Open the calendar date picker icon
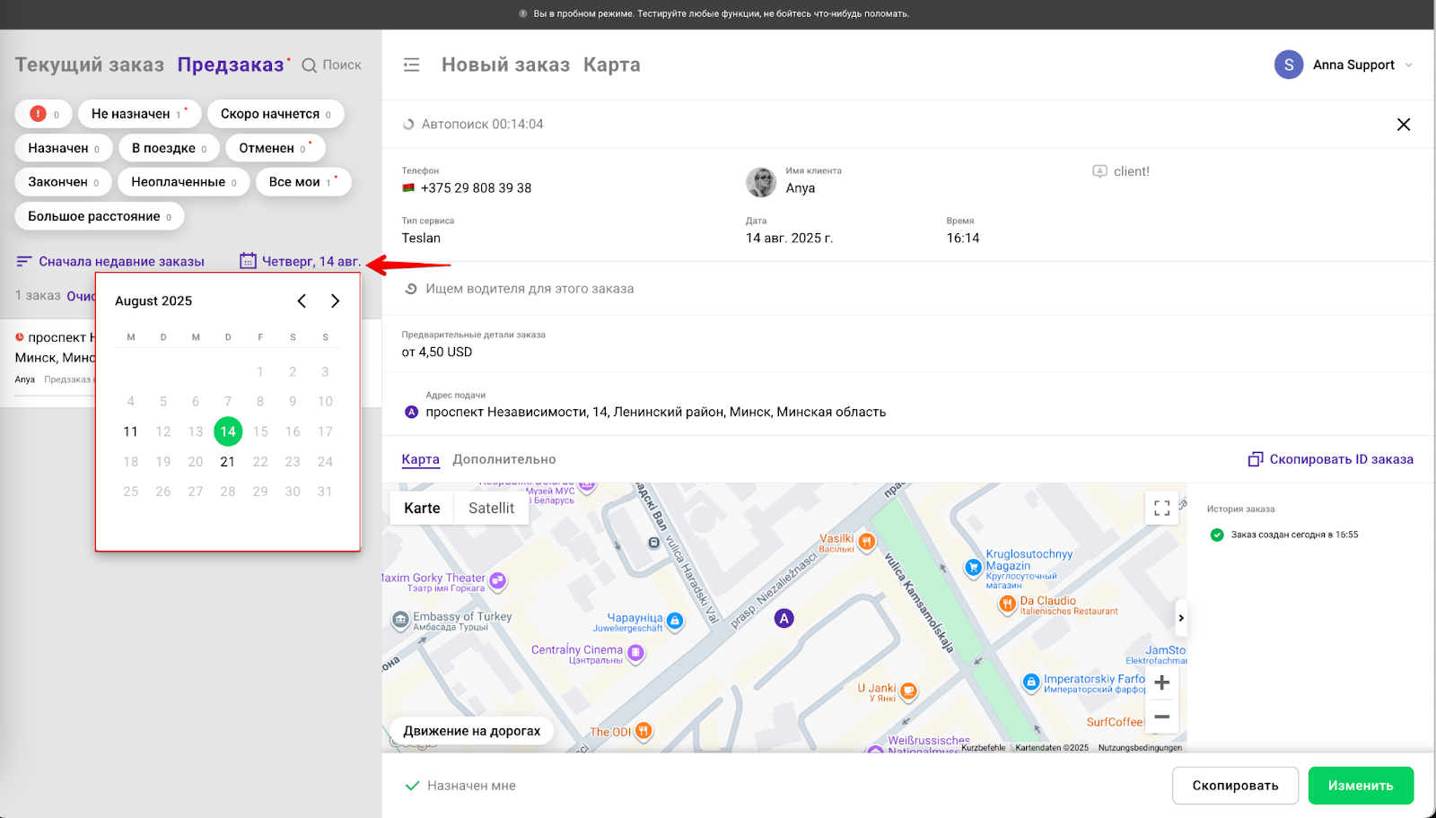Screen dimensions: 1436x818 248,261
